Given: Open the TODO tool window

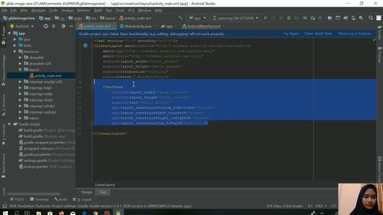Looking at the screenshot, I should [x=17, y=199].
